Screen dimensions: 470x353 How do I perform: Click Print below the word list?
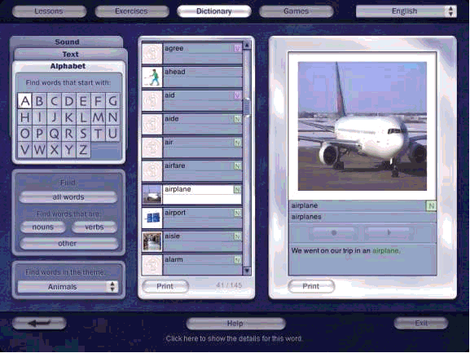165,286
